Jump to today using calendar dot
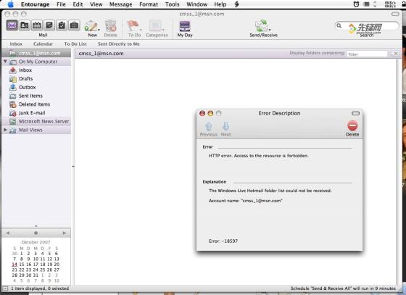Image resolution: width=406 pixels, height=295 pixels. coord(36,233)
